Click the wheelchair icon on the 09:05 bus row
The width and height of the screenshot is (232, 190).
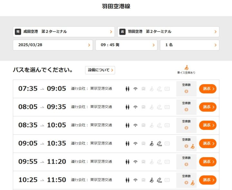point(151,143)
